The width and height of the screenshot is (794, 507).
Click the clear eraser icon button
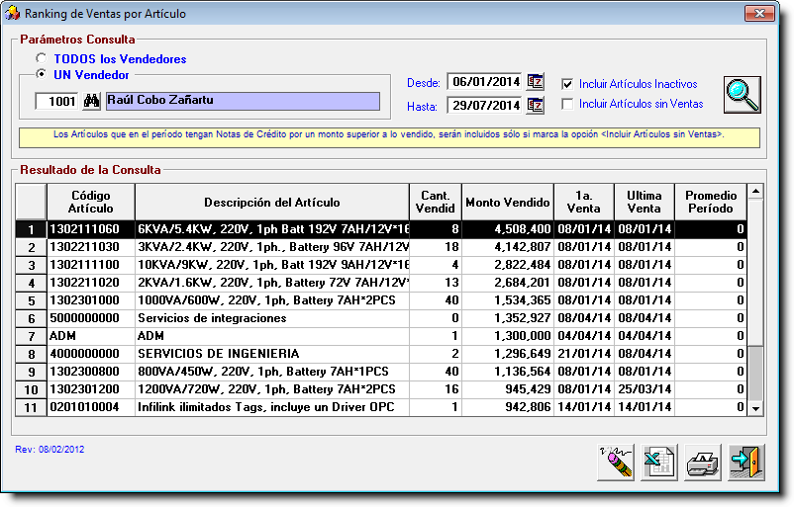click(x=616, y=462)
